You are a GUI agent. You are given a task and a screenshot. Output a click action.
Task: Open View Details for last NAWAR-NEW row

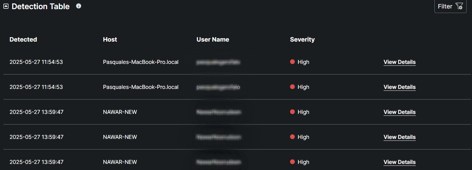coord(399,162)
